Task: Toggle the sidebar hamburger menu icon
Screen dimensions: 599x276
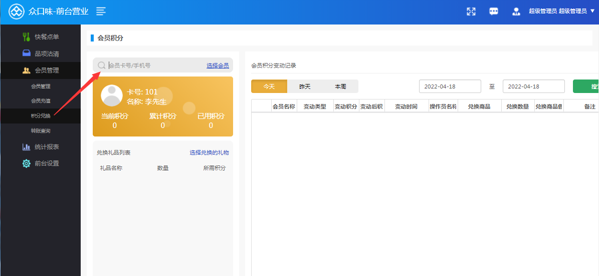Action: point(101,11)
